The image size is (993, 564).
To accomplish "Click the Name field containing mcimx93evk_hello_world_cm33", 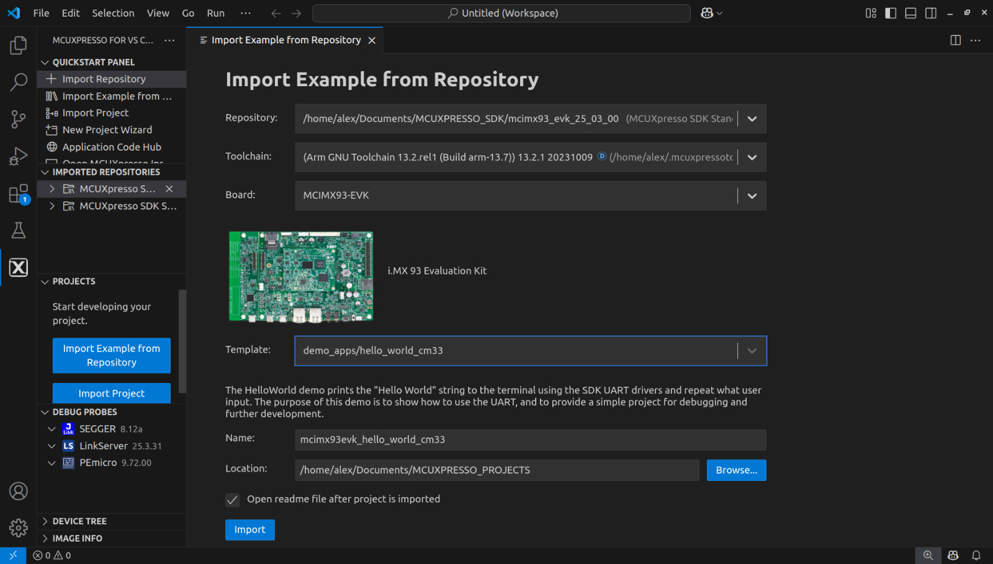I will [531, 440].
